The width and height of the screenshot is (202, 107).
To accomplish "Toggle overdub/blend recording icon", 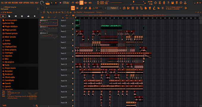I will click(x=86, y=3).
